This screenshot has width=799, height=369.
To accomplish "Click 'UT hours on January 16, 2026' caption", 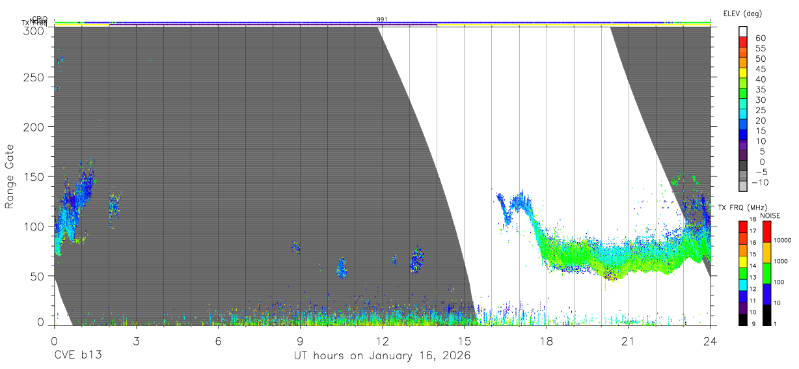I will click(x=381, y=356).
